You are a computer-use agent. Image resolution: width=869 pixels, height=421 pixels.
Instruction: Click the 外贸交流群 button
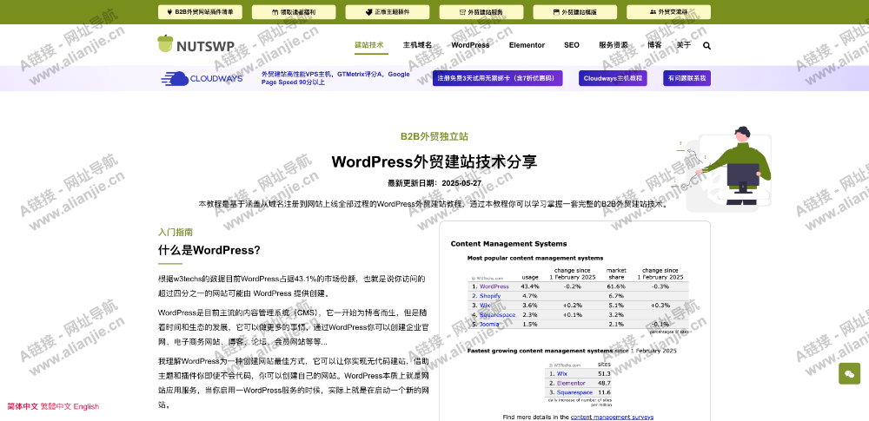click(x=668, y=11)
